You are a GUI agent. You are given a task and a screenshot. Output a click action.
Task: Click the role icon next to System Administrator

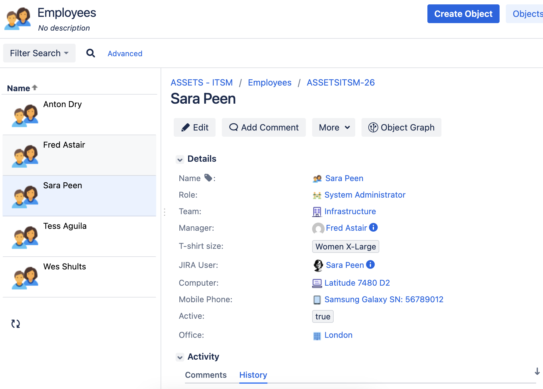tap(317, 195)
